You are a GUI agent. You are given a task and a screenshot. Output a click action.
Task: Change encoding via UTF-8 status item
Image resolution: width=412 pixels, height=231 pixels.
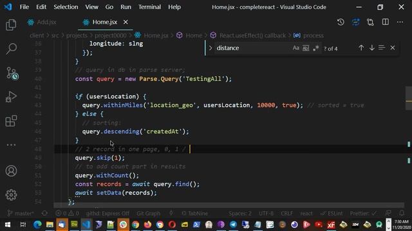pyautogui.click(x=266, y=214)
